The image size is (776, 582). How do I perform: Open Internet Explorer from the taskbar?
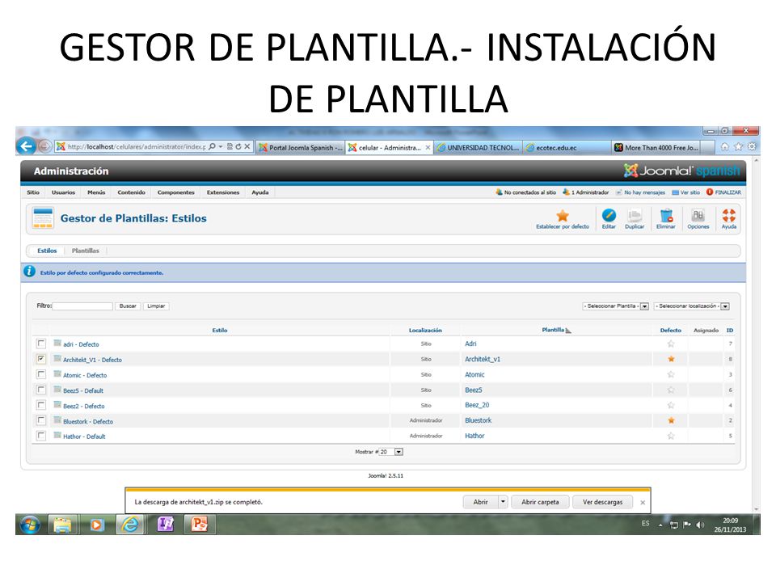click(130, 524)
